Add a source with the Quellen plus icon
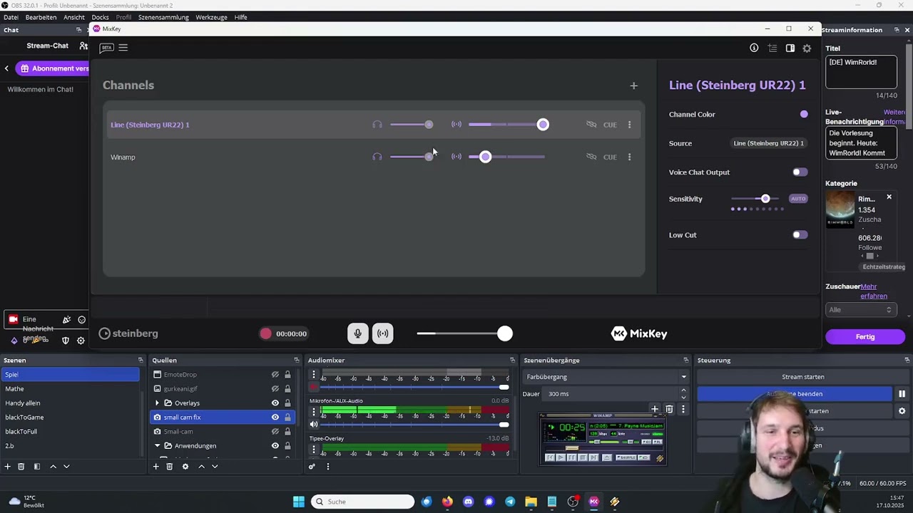This screenshot has width=913, height=513. click(x=155, y=467)
